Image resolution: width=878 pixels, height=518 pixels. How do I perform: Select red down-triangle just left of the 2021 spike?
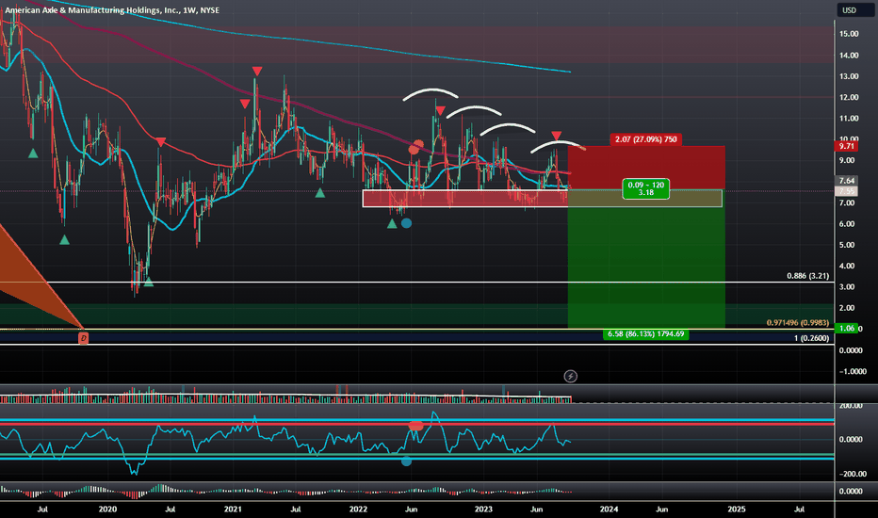point(245,104)
